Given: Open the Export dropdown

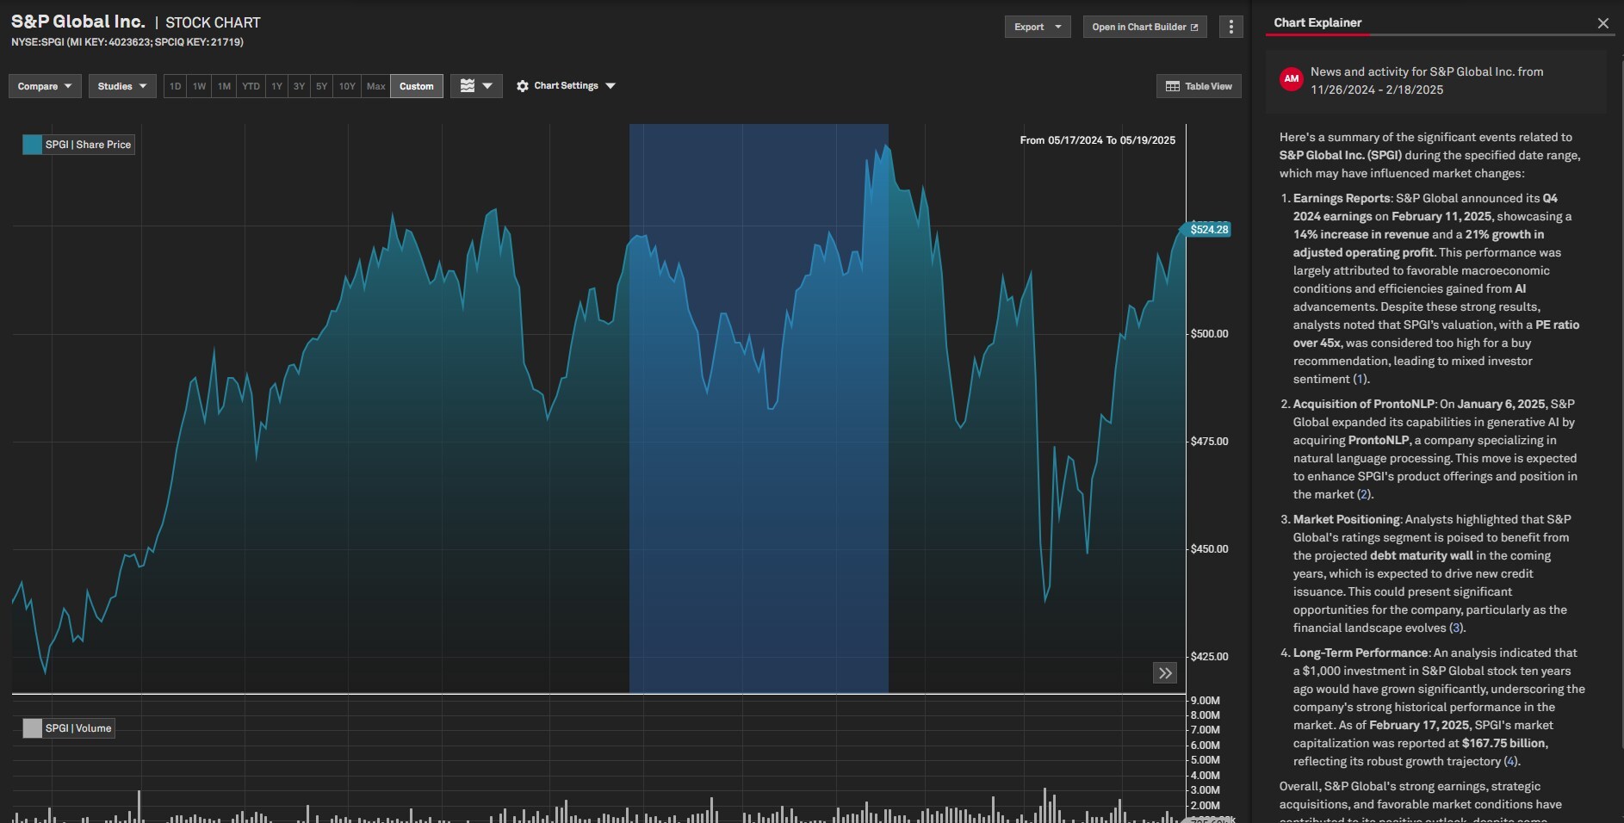Looking at the screenshot, I should 1038,27.
